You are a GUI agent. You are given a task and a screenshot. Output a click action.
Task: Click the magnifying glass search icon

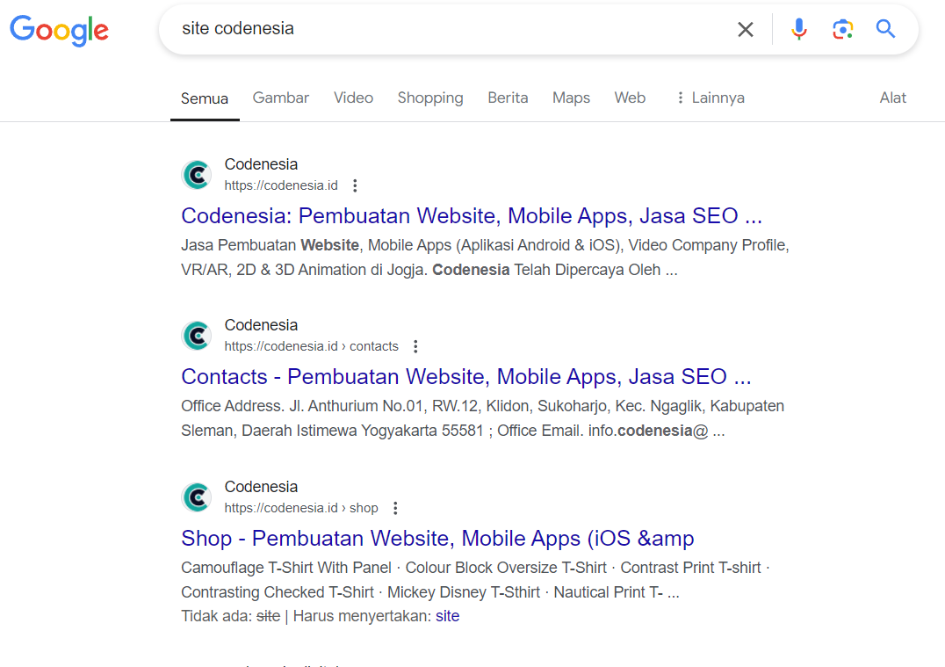[x=885, y=29]
